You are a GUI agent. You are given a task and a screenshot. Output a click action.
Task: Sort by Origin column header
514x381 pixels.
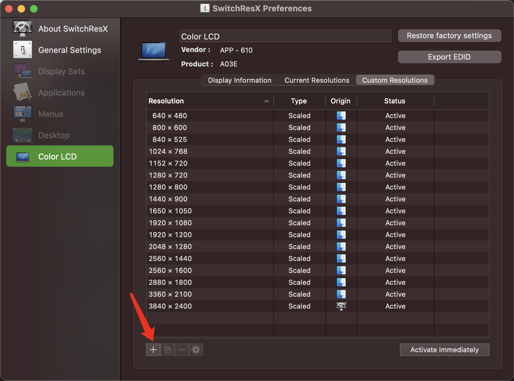[341, 101]
